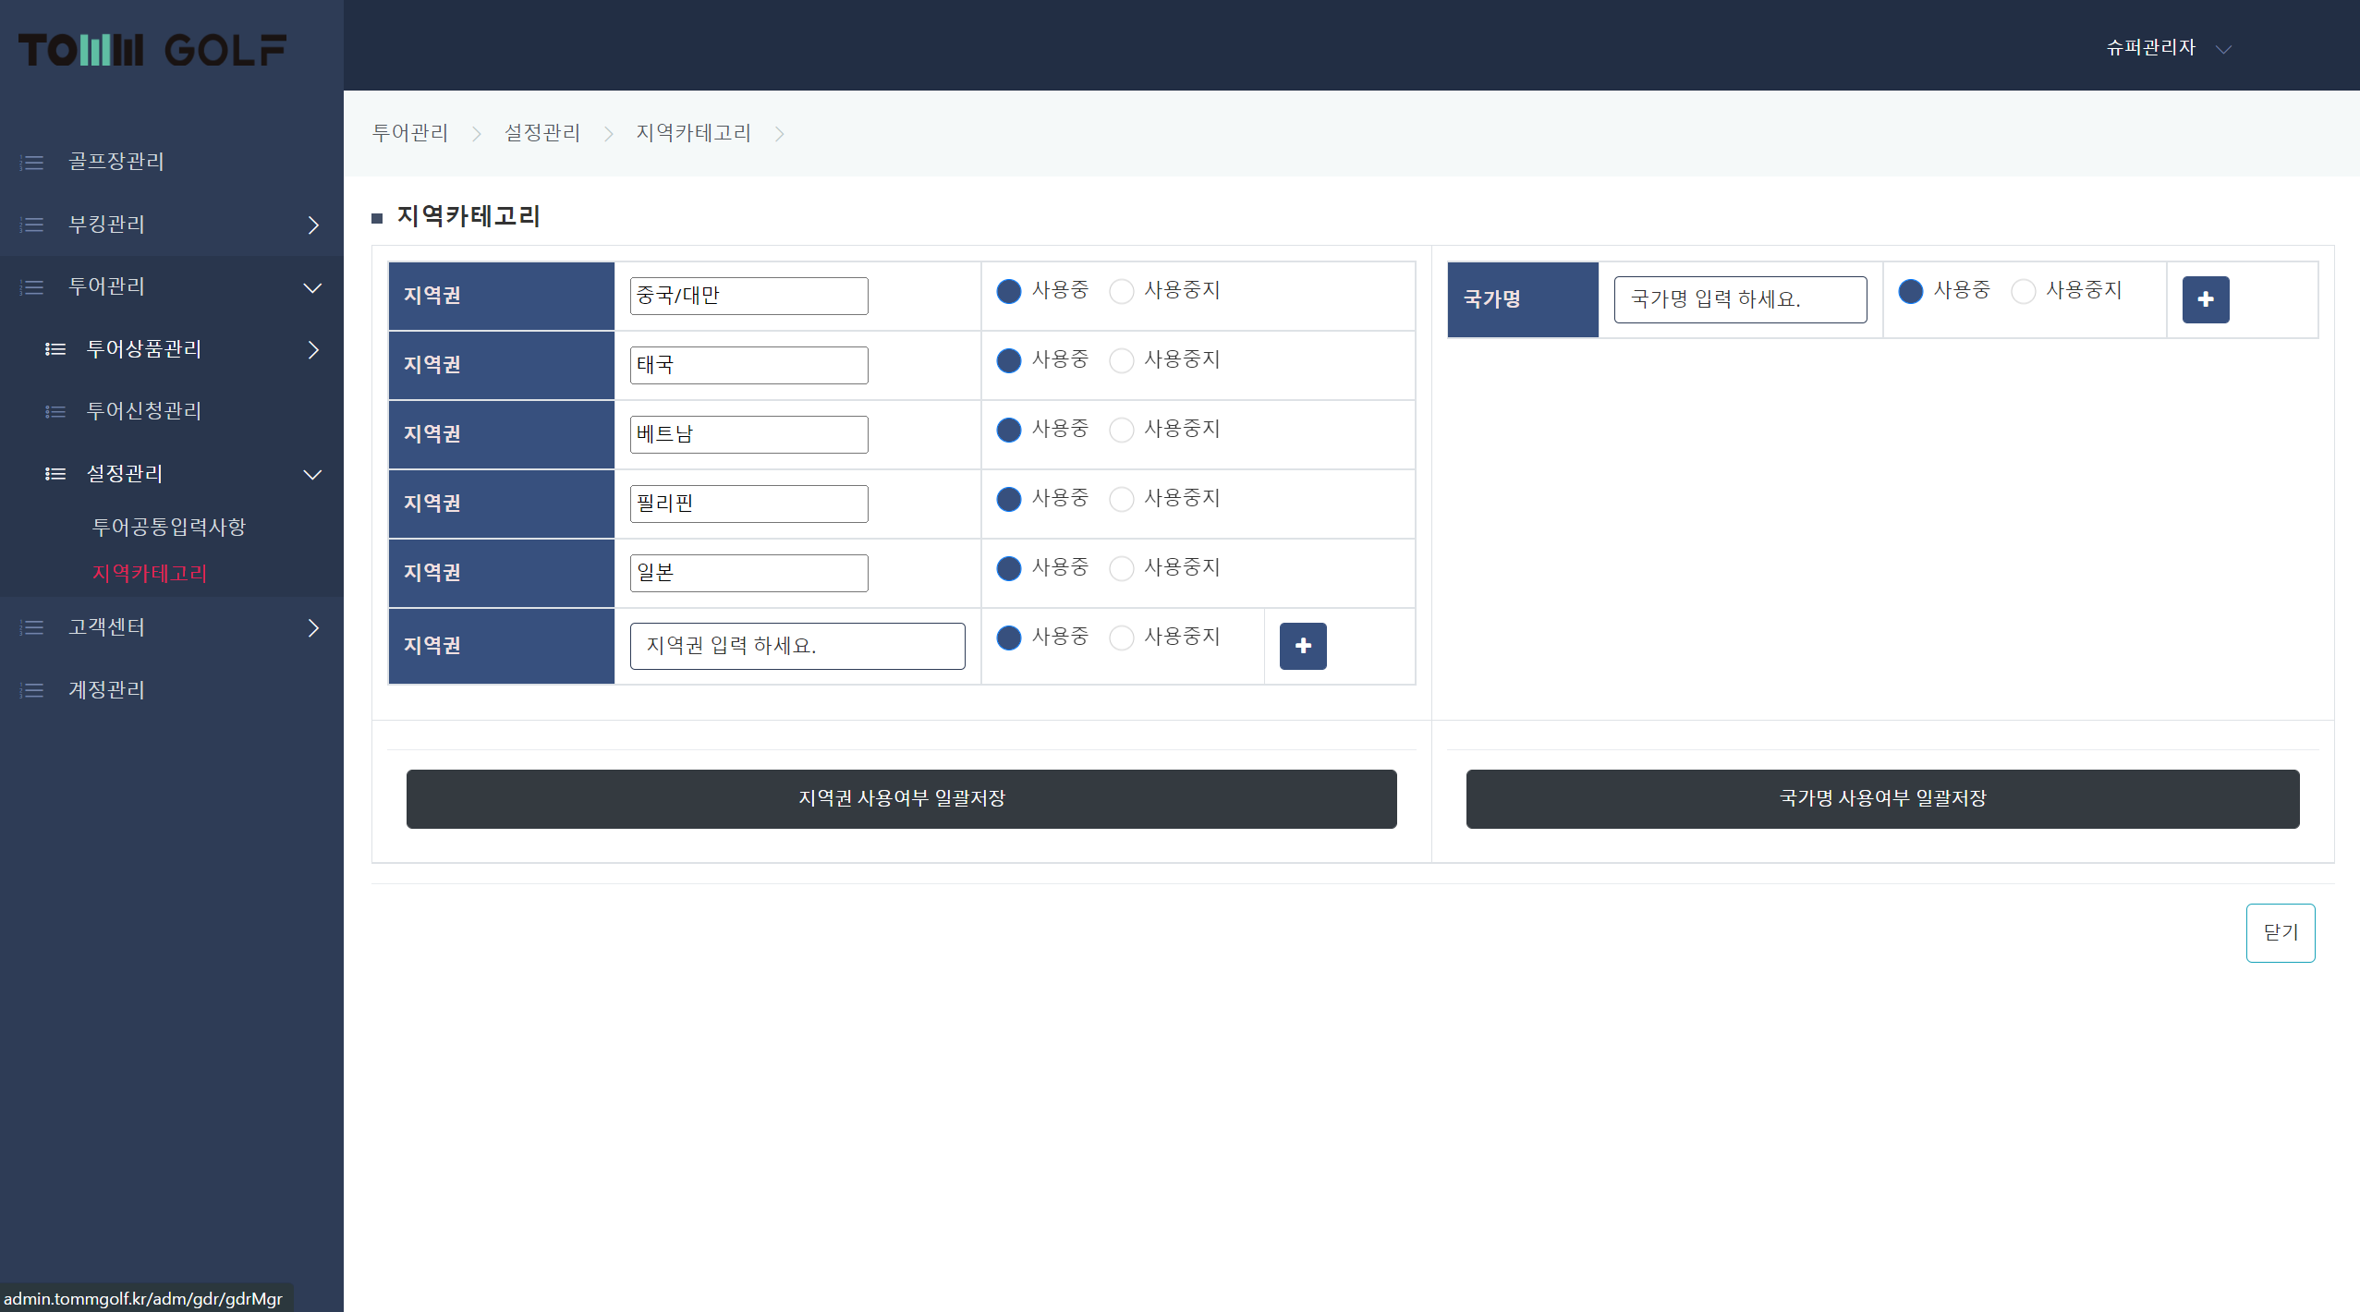
Task: Click the 국가명 입력 하세요 text field
Action: pos(1740,299)
